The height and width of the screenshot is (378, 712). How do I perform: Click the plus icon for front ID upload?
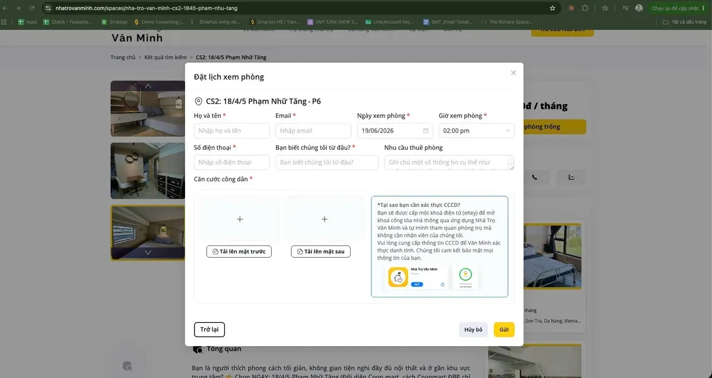(240, 219)
